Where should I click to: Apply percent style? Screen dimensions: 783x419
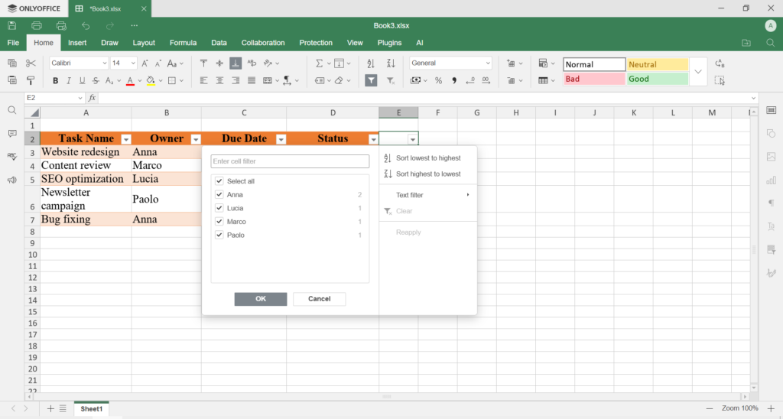click(x=438, y=80)
